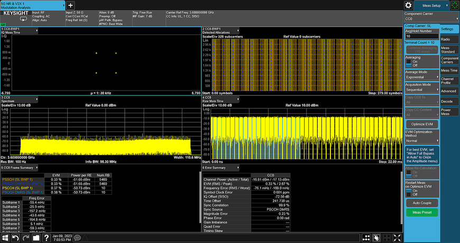This screenshot has width=460, height=243.
Task: Open the 5G NR & V2X mode dropdown
Action: click(x=33, y=5)
